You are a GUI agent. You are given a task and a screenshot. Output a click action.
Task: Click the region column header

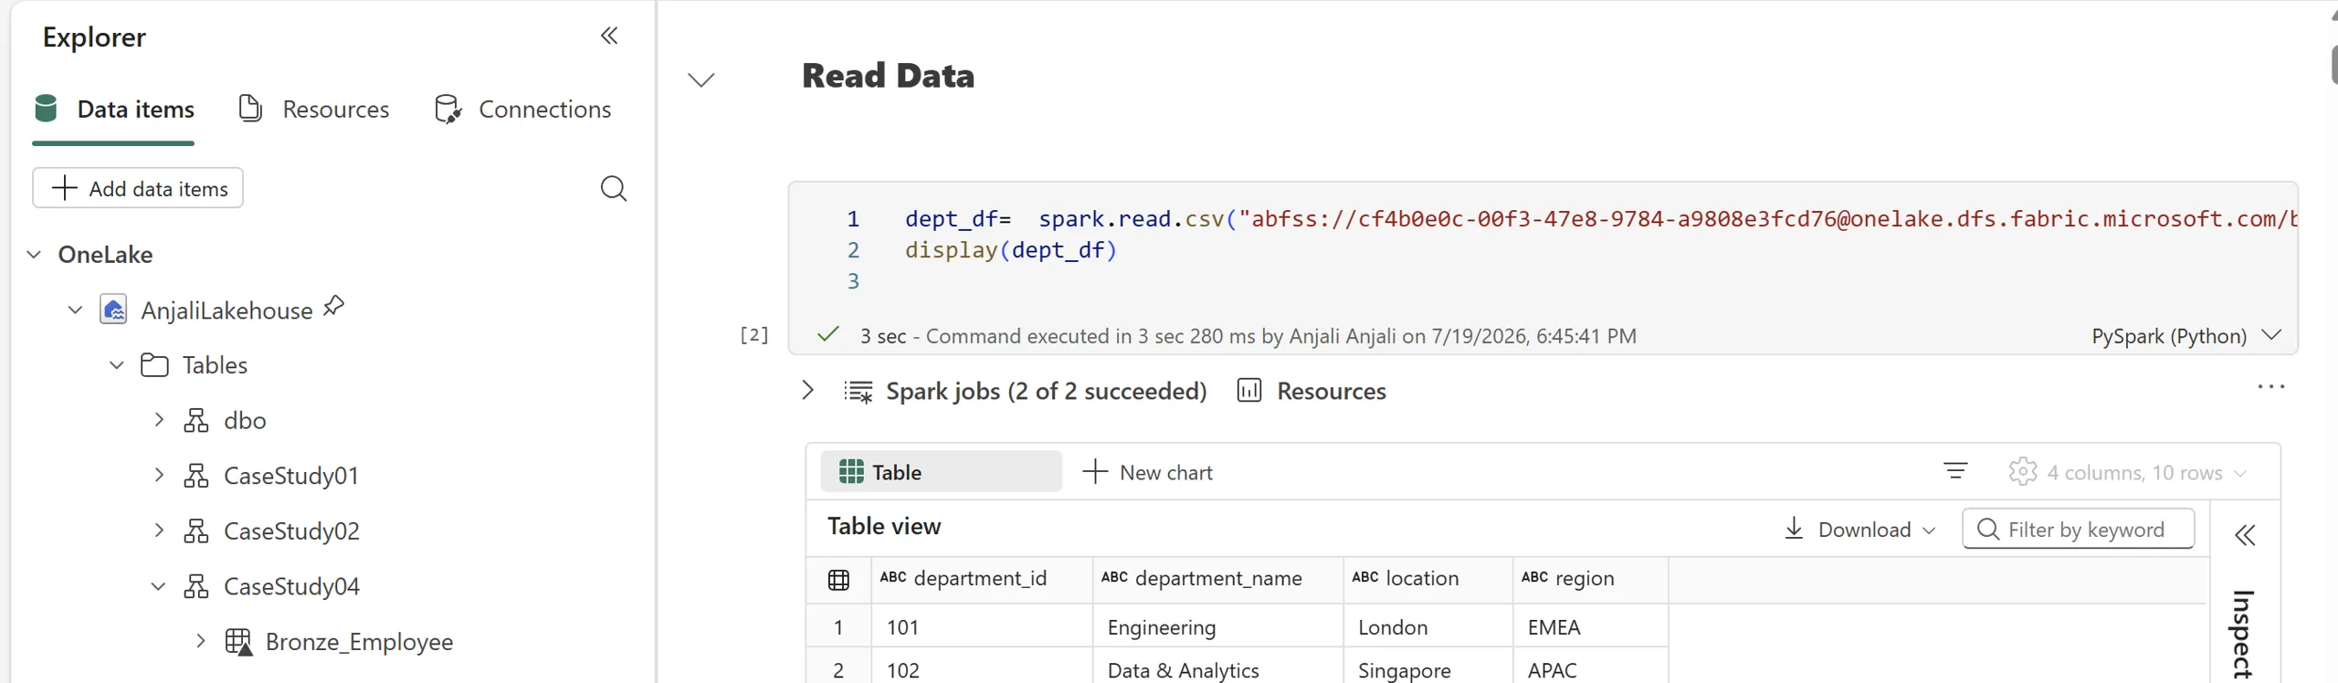1591,579
